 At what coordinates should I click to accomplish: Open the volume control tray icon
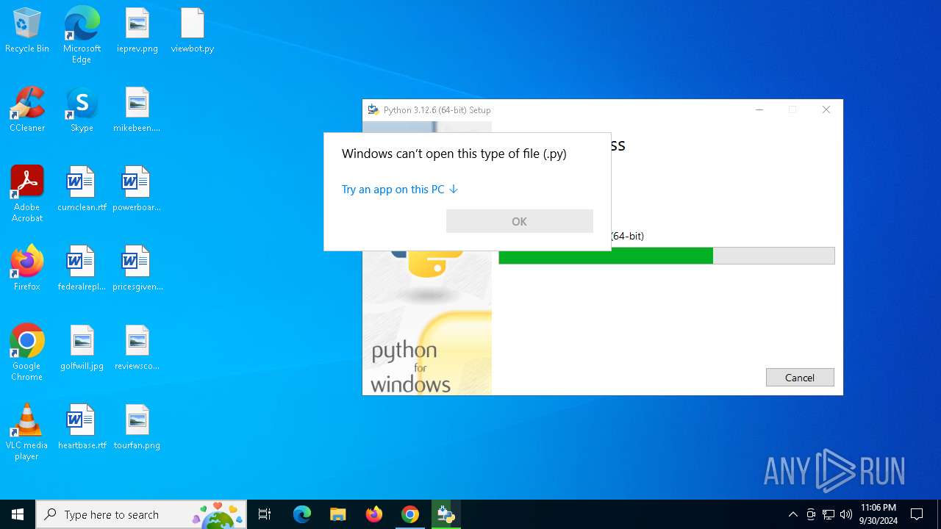coord(846,514)
